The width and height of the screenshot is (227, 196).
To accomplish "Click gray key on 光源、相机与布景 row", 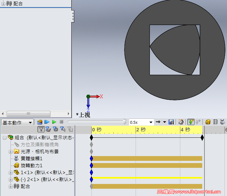I will pos(91,152).
